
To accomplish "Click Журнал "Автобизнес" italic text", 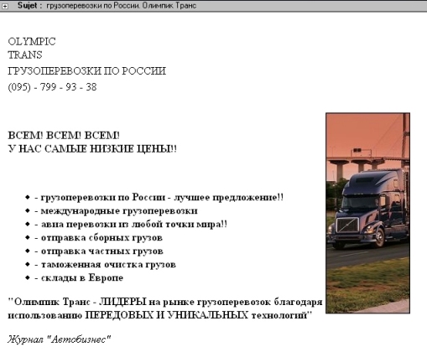I will point(60,339).
